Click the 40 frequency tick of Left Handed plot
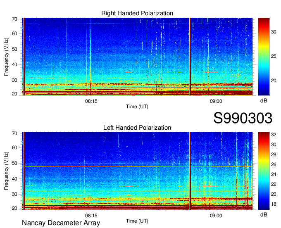The width and height of the screenshot is (281, 228). pos(14,179)
